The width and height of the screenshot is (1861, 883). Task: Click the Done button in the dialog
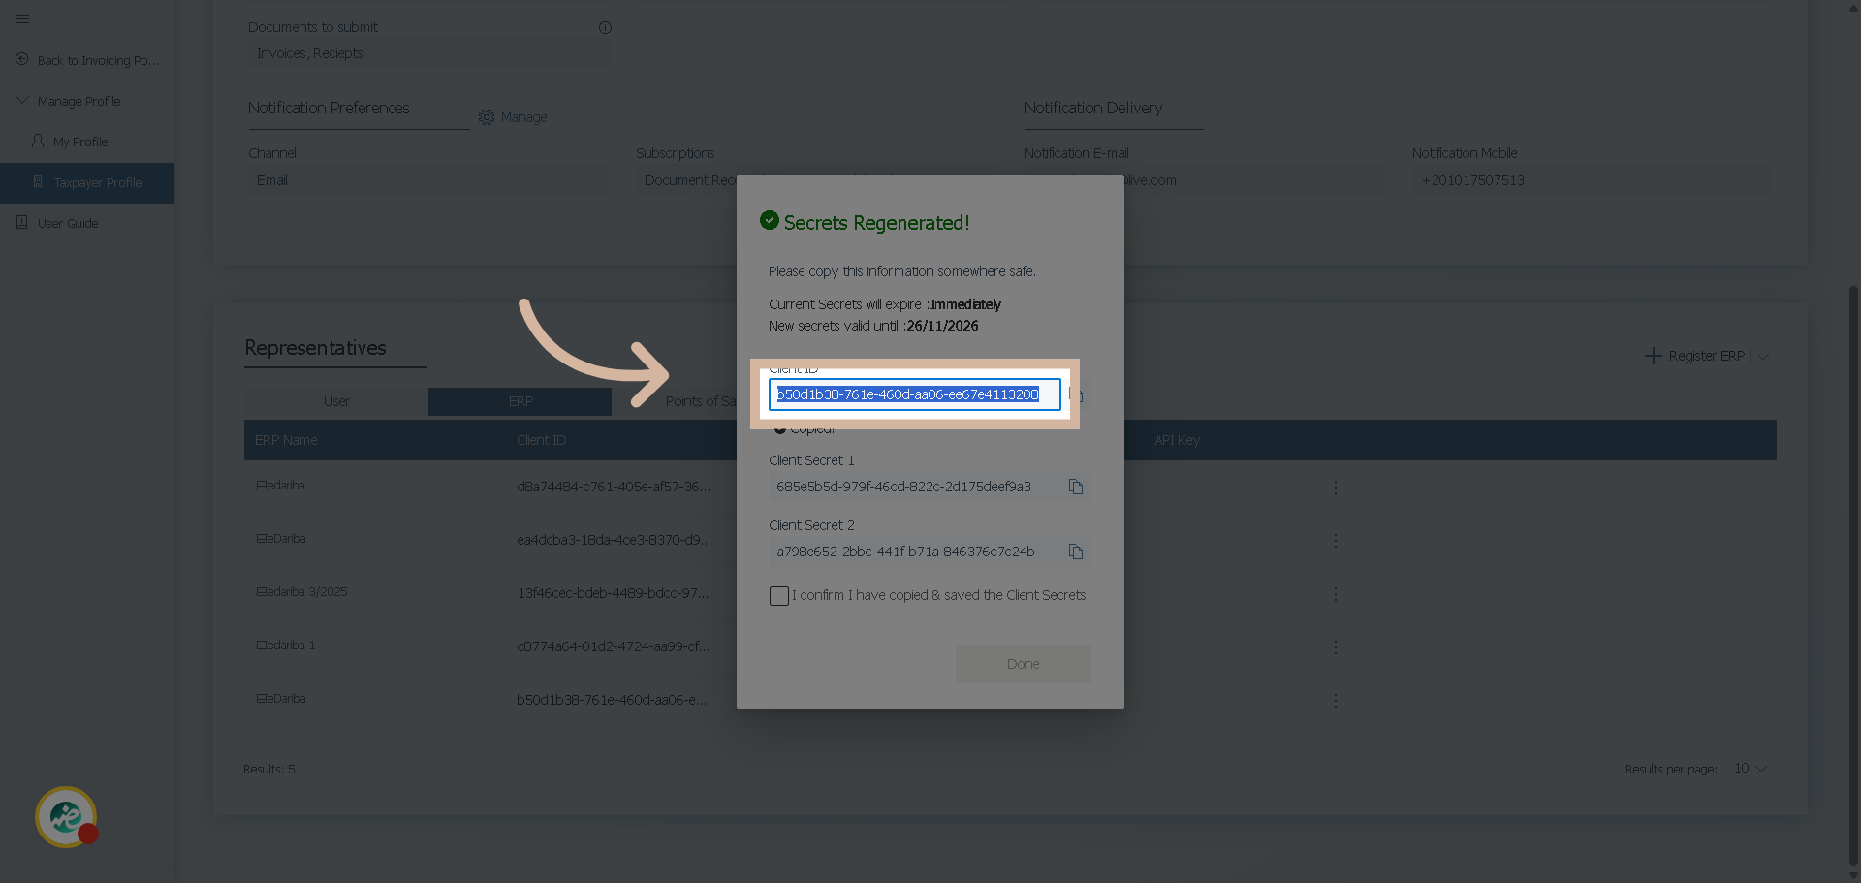click(1023, 664)
